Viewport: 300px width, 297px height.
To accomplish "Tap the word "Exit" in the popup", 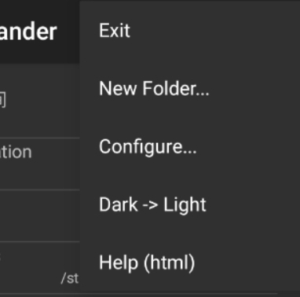I will point(115,31).
